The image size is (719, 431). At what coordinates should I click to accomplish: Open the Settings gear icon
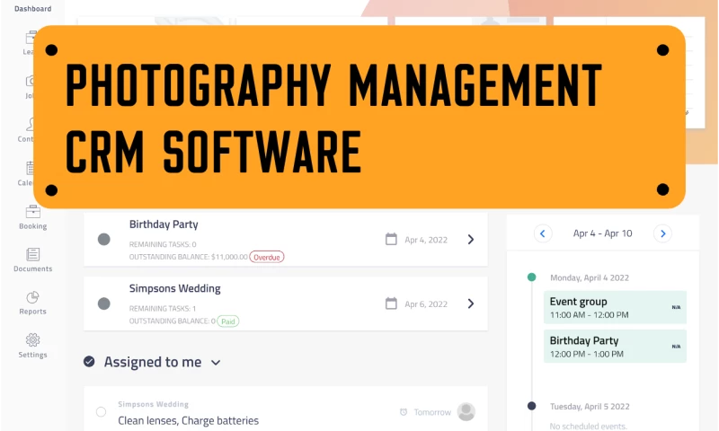pos(32,339)
